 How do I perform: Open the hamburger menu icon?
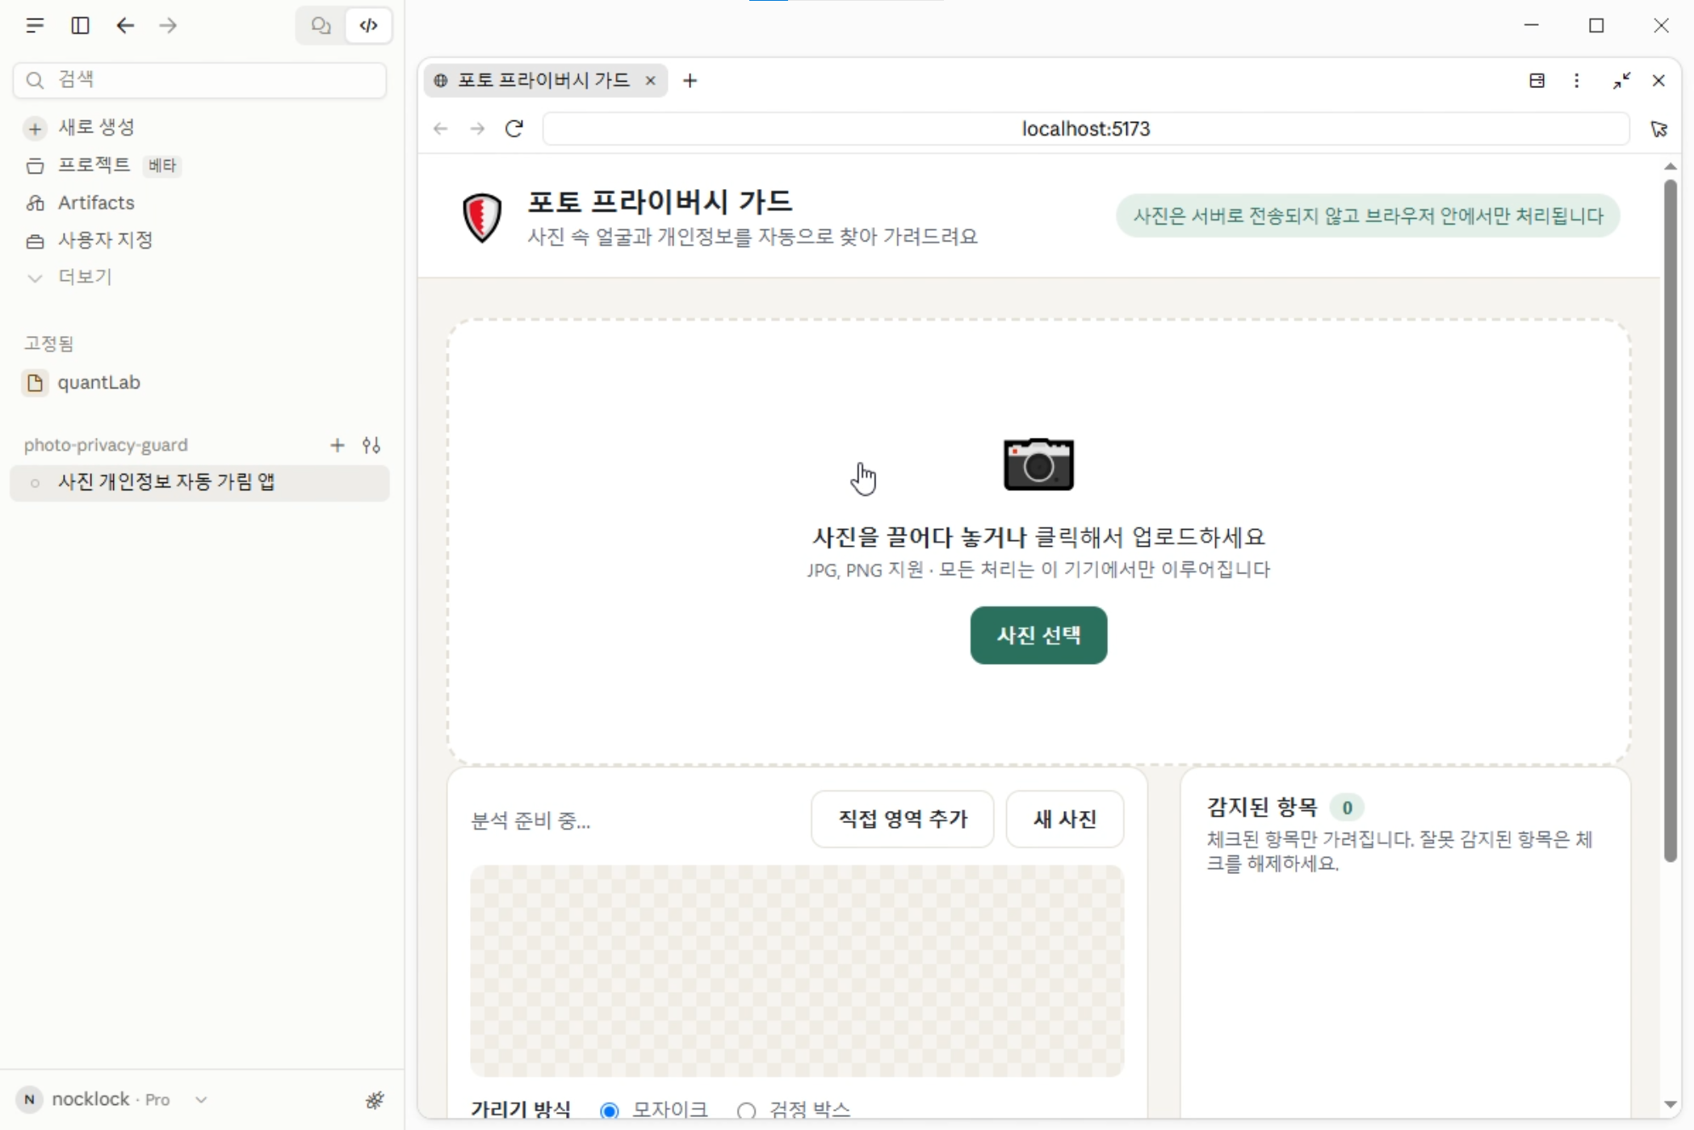(35, 26)
